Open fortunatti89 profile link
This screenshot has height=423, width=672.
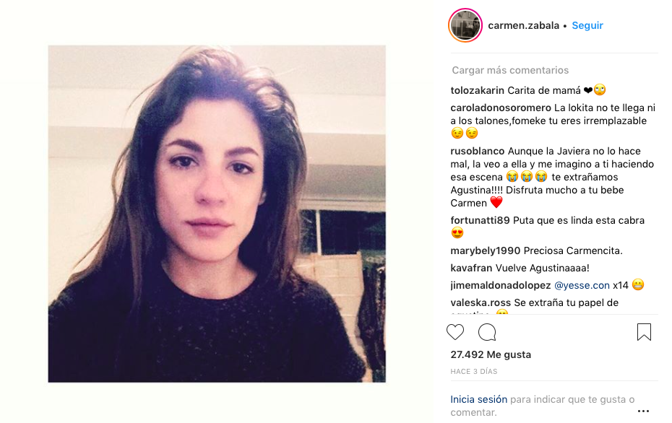pos(480,220)
